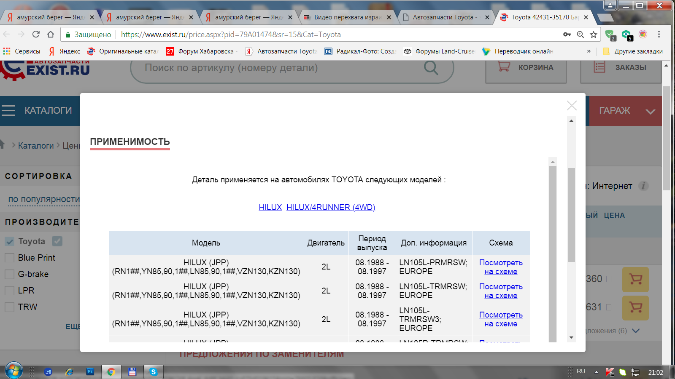The image size is (675, 379).
Task: Click the Exist.ru logo
Action: pos(45,69)
